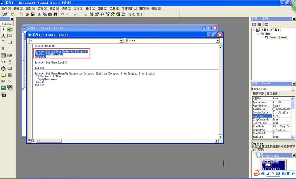Open the Add Project dropdown arrow
This screenshot has width=296, height=179.
coord(9,14)
